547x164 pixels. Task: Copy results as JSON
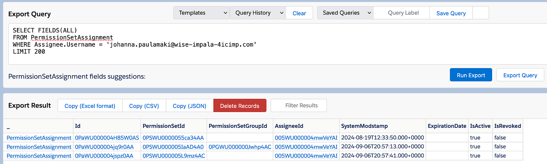pos(189,106)
